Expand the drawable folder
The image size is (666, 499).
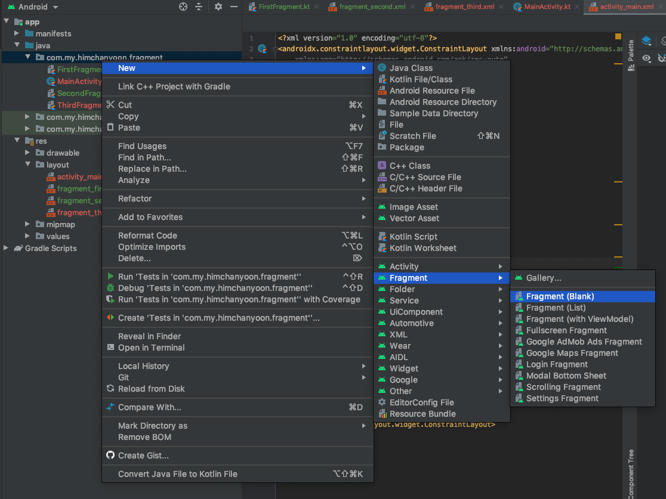tap(27, 153)
